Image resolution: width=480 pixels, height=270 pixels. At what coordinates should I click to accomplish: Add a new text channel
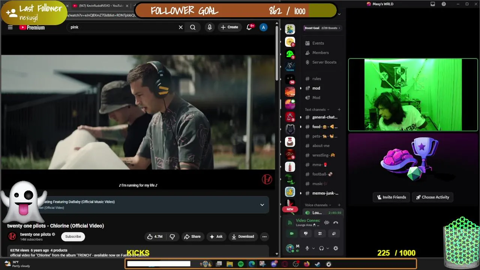point(339,109)
